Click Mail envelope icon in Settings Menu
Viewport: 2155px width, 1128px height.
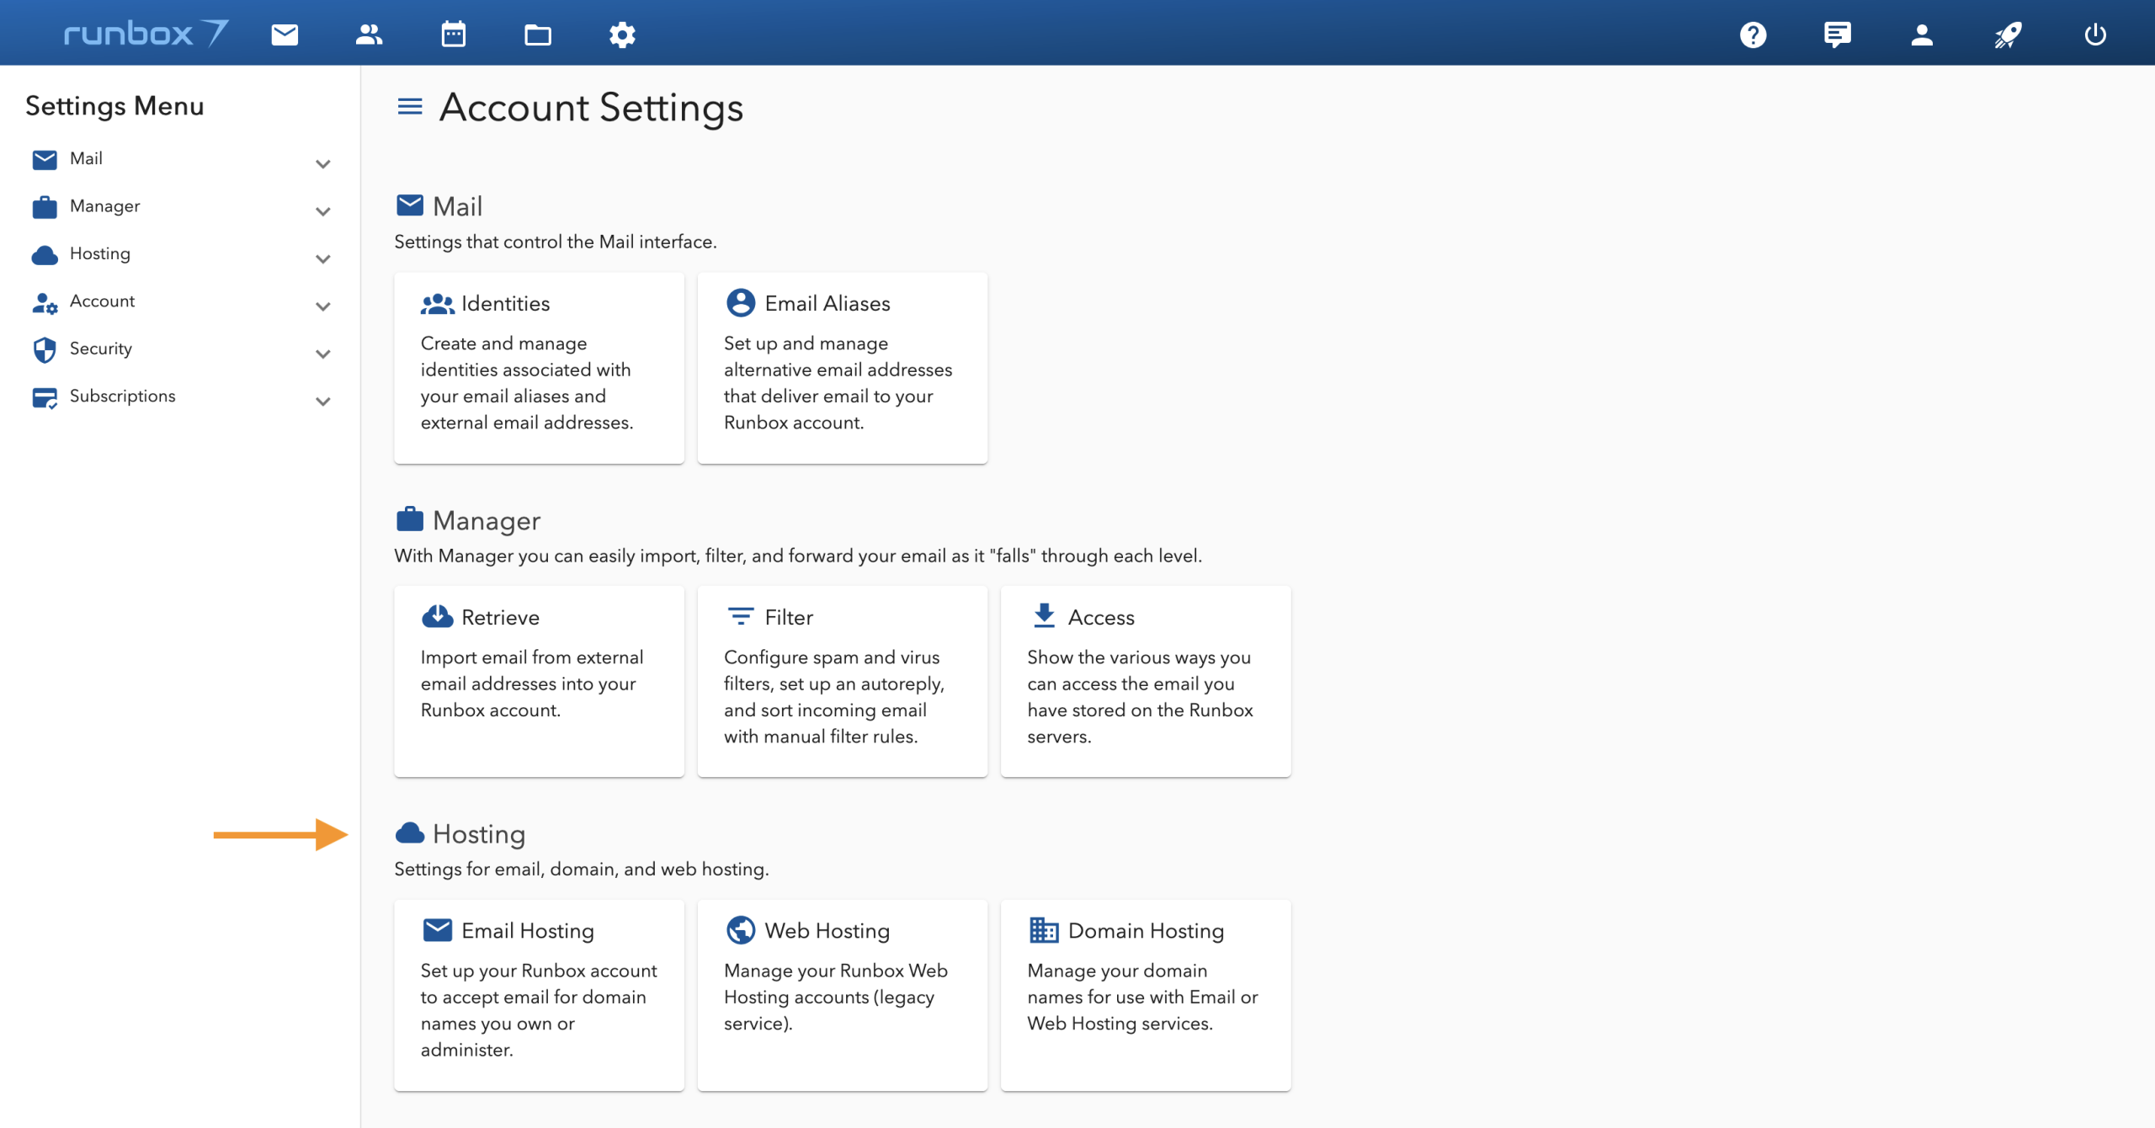pyautogui.click(x=45, y=159)
